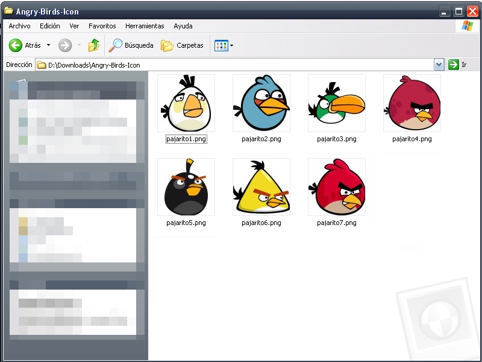Open the Ver menu
This screenshot has width=482, height=362.
(74, 26)
